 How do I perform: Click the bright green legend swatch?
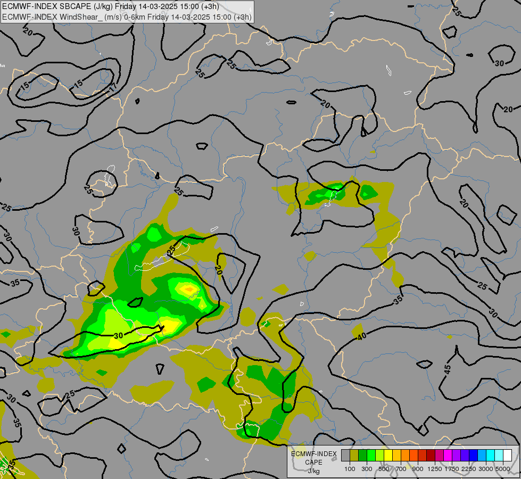[x=371, y=456]
